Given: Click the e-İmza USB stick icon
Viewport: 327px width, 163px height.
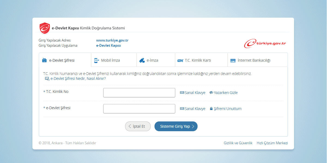Looking at the screenshot, I should tap(142, 60).
